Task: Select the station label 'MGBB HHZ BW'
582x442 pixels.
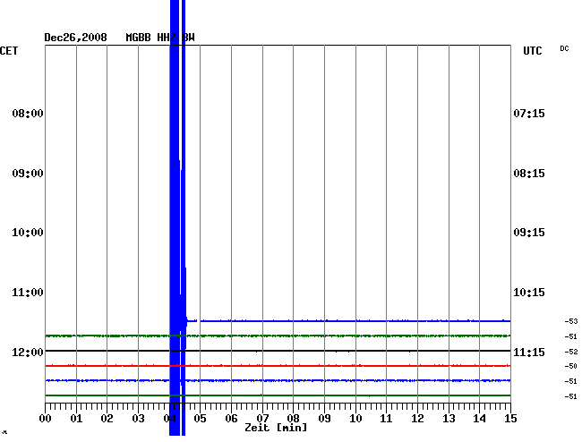Action: coord(160,38)
